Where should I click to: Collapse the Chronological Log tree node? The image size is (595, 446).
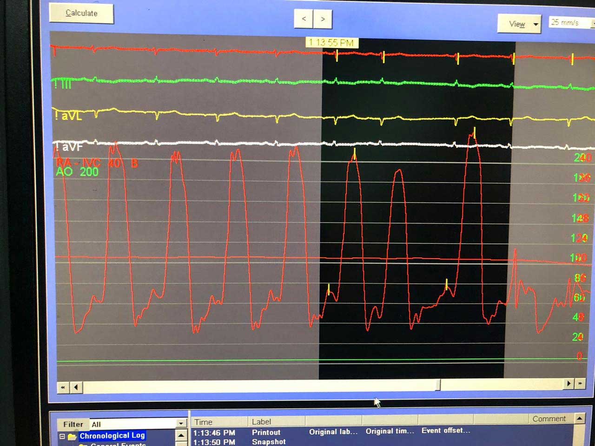(x=62, y=436)
